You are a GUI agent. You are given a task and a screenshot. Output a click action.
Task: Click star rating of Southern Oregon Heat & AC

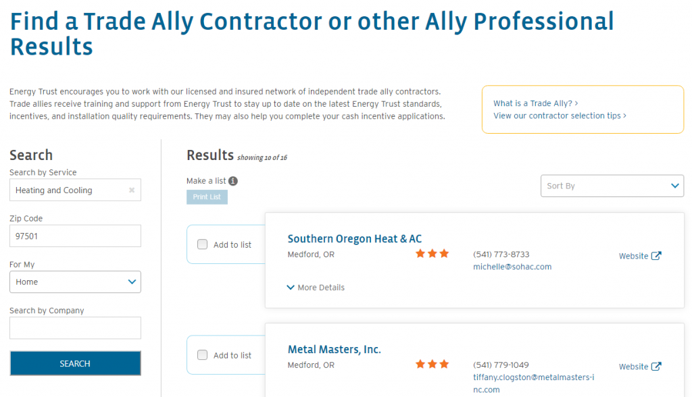432,254
